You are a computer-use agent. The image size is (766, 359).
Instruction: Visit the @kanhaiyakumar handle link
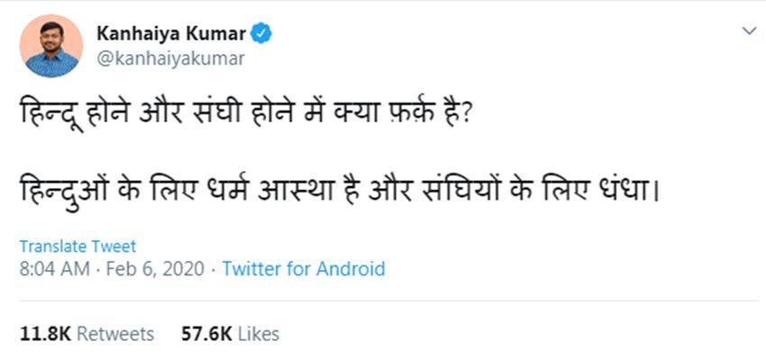[x=170, y=58]
